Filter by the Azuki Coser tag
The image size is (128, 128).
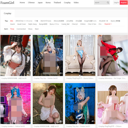coord(21,24)
